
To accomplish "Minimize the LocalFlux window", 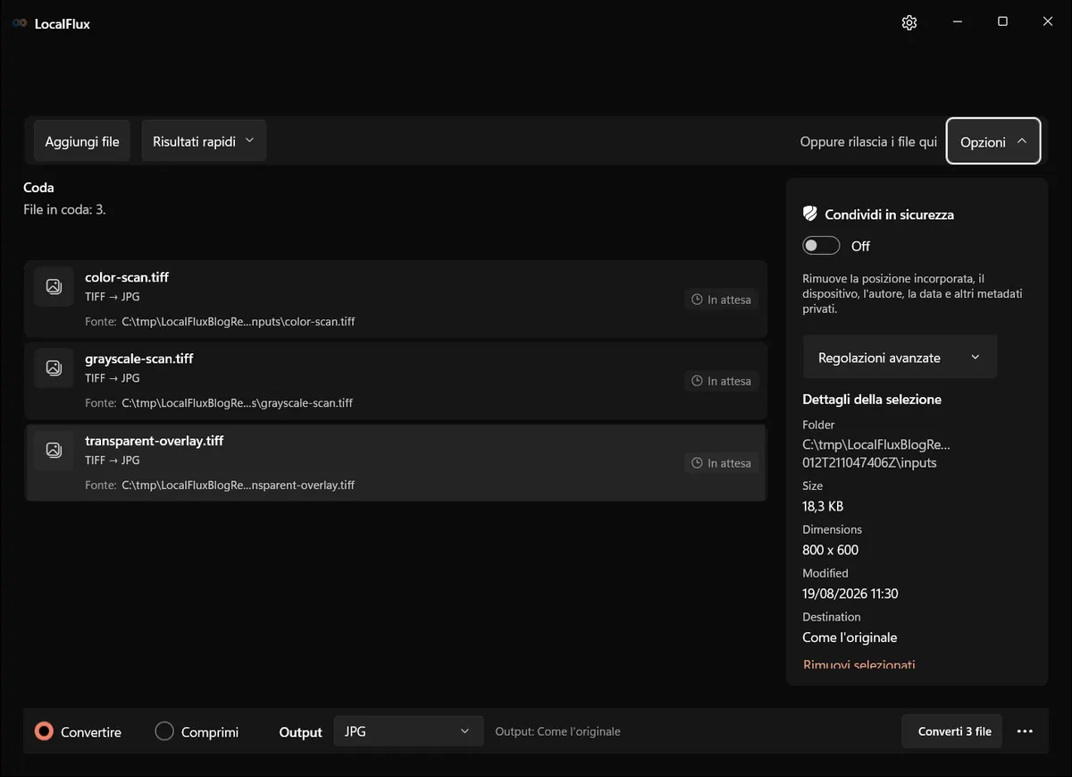I will [957, 22].
